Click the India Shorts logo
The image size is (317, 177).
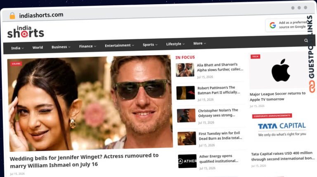26,32
